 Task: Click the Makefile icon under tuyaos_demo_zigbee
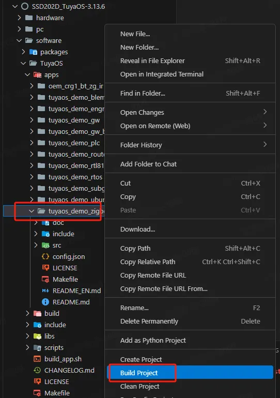[x=45, y=279]
